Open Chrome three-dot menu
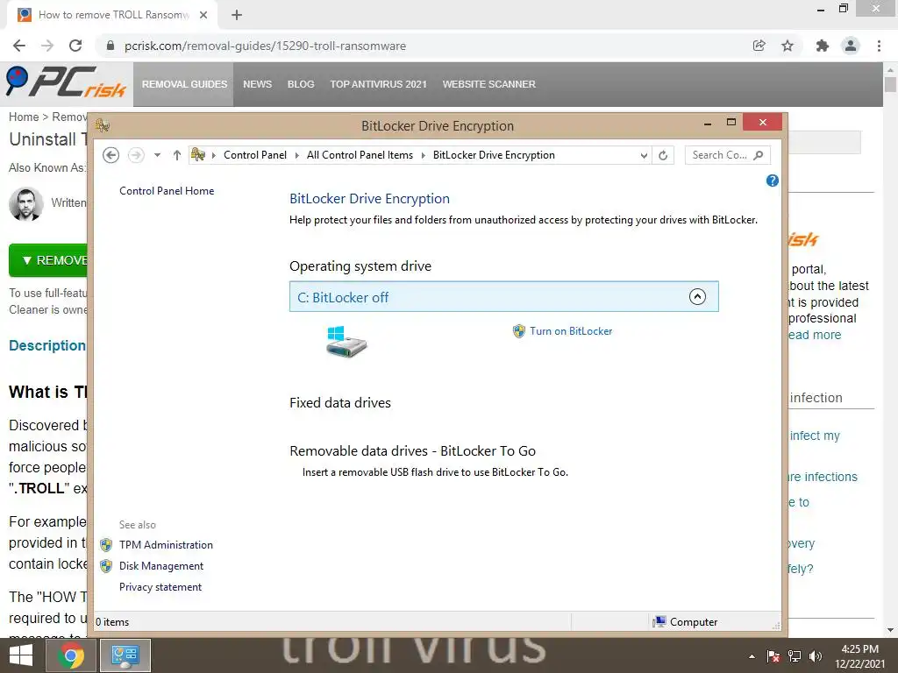Image resolution: width=898 pixels, height=673 pixels. [879, 46]
